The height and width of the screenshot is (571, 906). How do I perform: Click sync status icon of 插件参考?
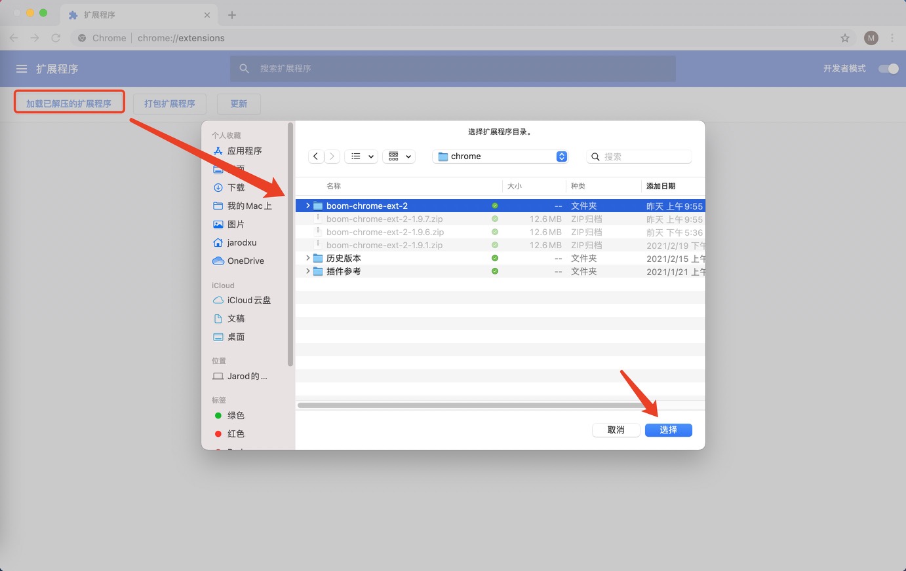495,271
